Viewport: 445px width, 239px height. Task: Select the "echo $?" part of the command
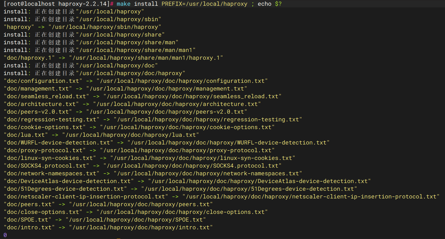click(x=270, y=4)
